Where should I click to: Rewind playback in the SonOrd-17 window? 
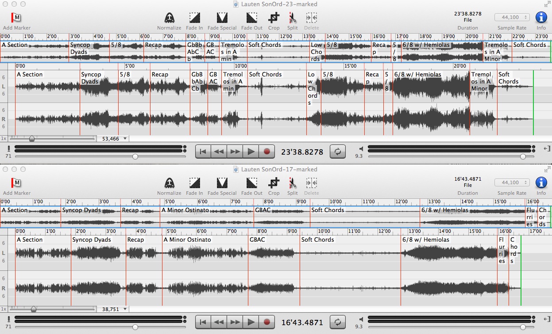coord(219,322)
